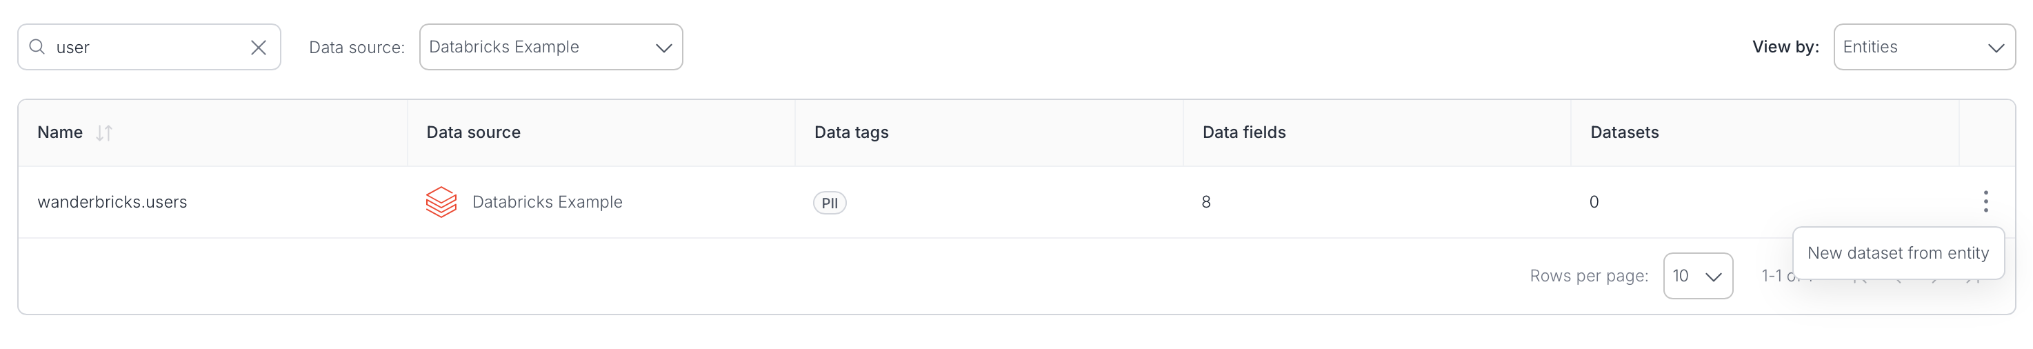Open the wanderbricks.users entity
Viewport: 2033px width, 349px height.
(112, 202)
